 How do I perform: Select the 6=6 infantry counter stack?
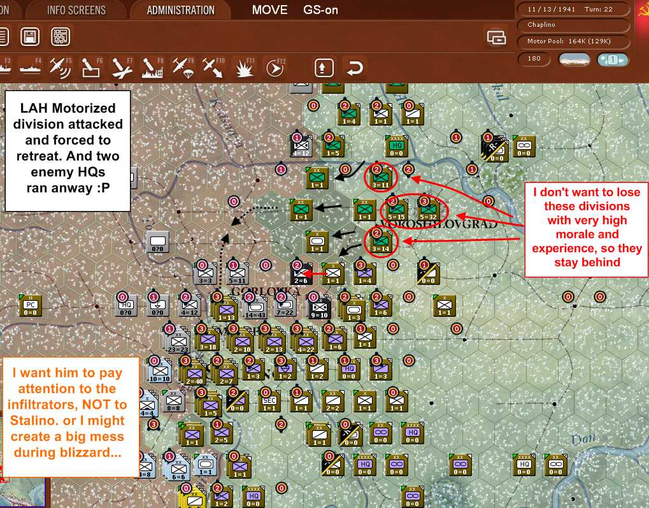[x=176, y=467]
